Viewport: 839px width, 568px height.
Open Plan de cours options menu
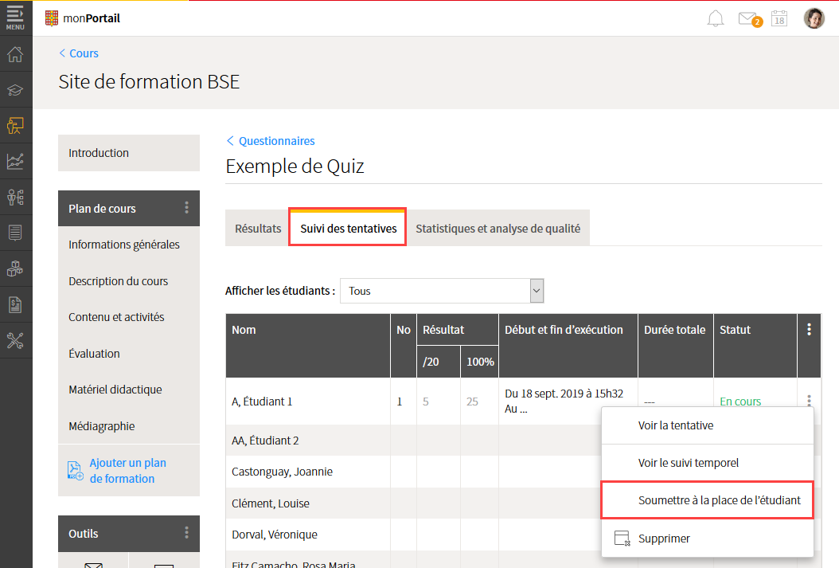point(187,208)
